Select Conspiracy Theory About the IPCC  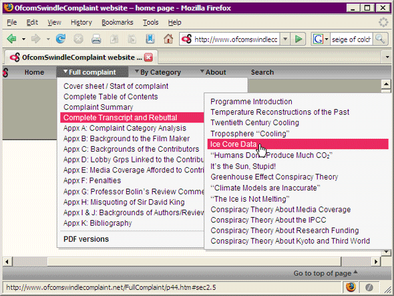coord(268,220)
